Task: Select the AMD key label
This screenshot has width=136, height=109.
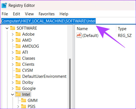Action: [27, 40]
